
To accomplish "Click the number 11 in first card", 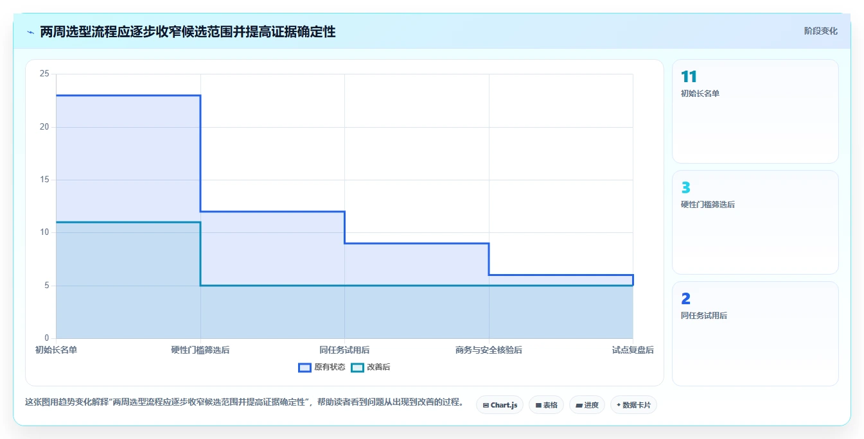I will [689, 77].
